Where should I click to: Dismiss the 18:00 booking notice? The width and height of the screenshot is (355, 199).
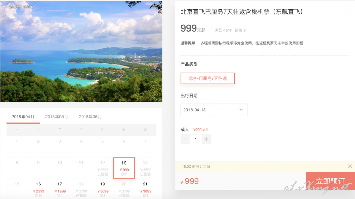(350, 166)
